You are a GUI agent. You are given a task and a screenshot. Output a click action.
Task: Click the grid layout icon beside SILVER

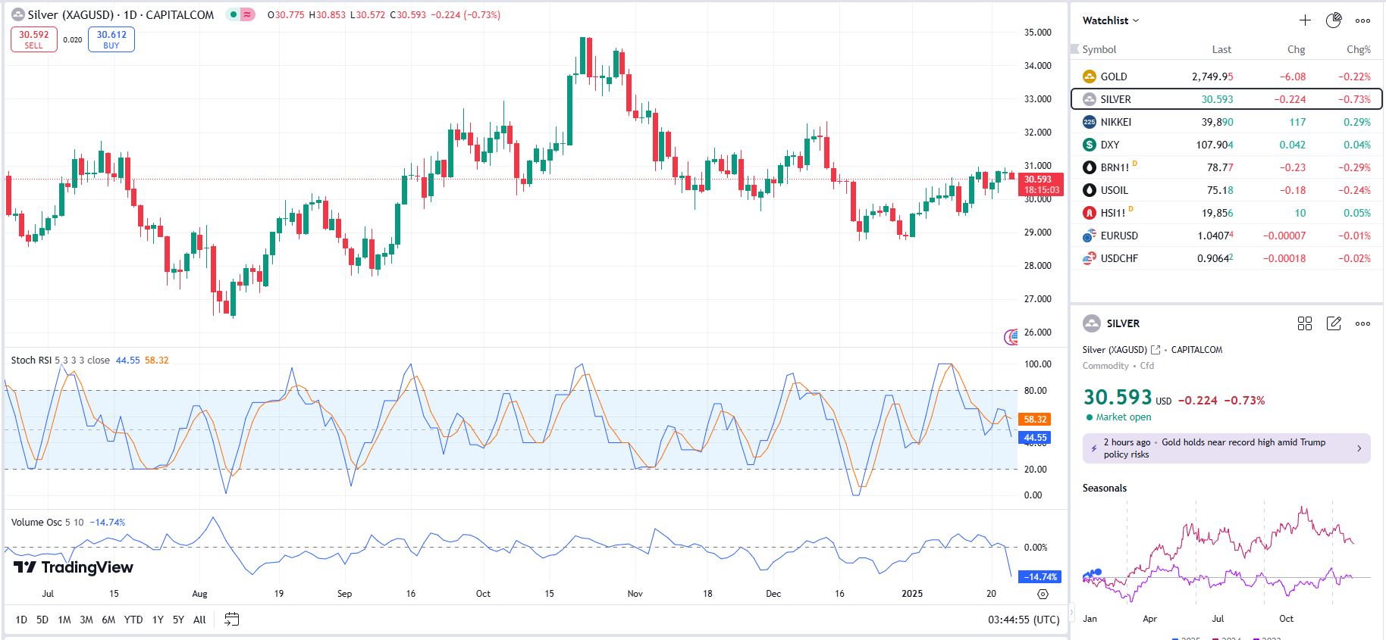click(1304, 323)
